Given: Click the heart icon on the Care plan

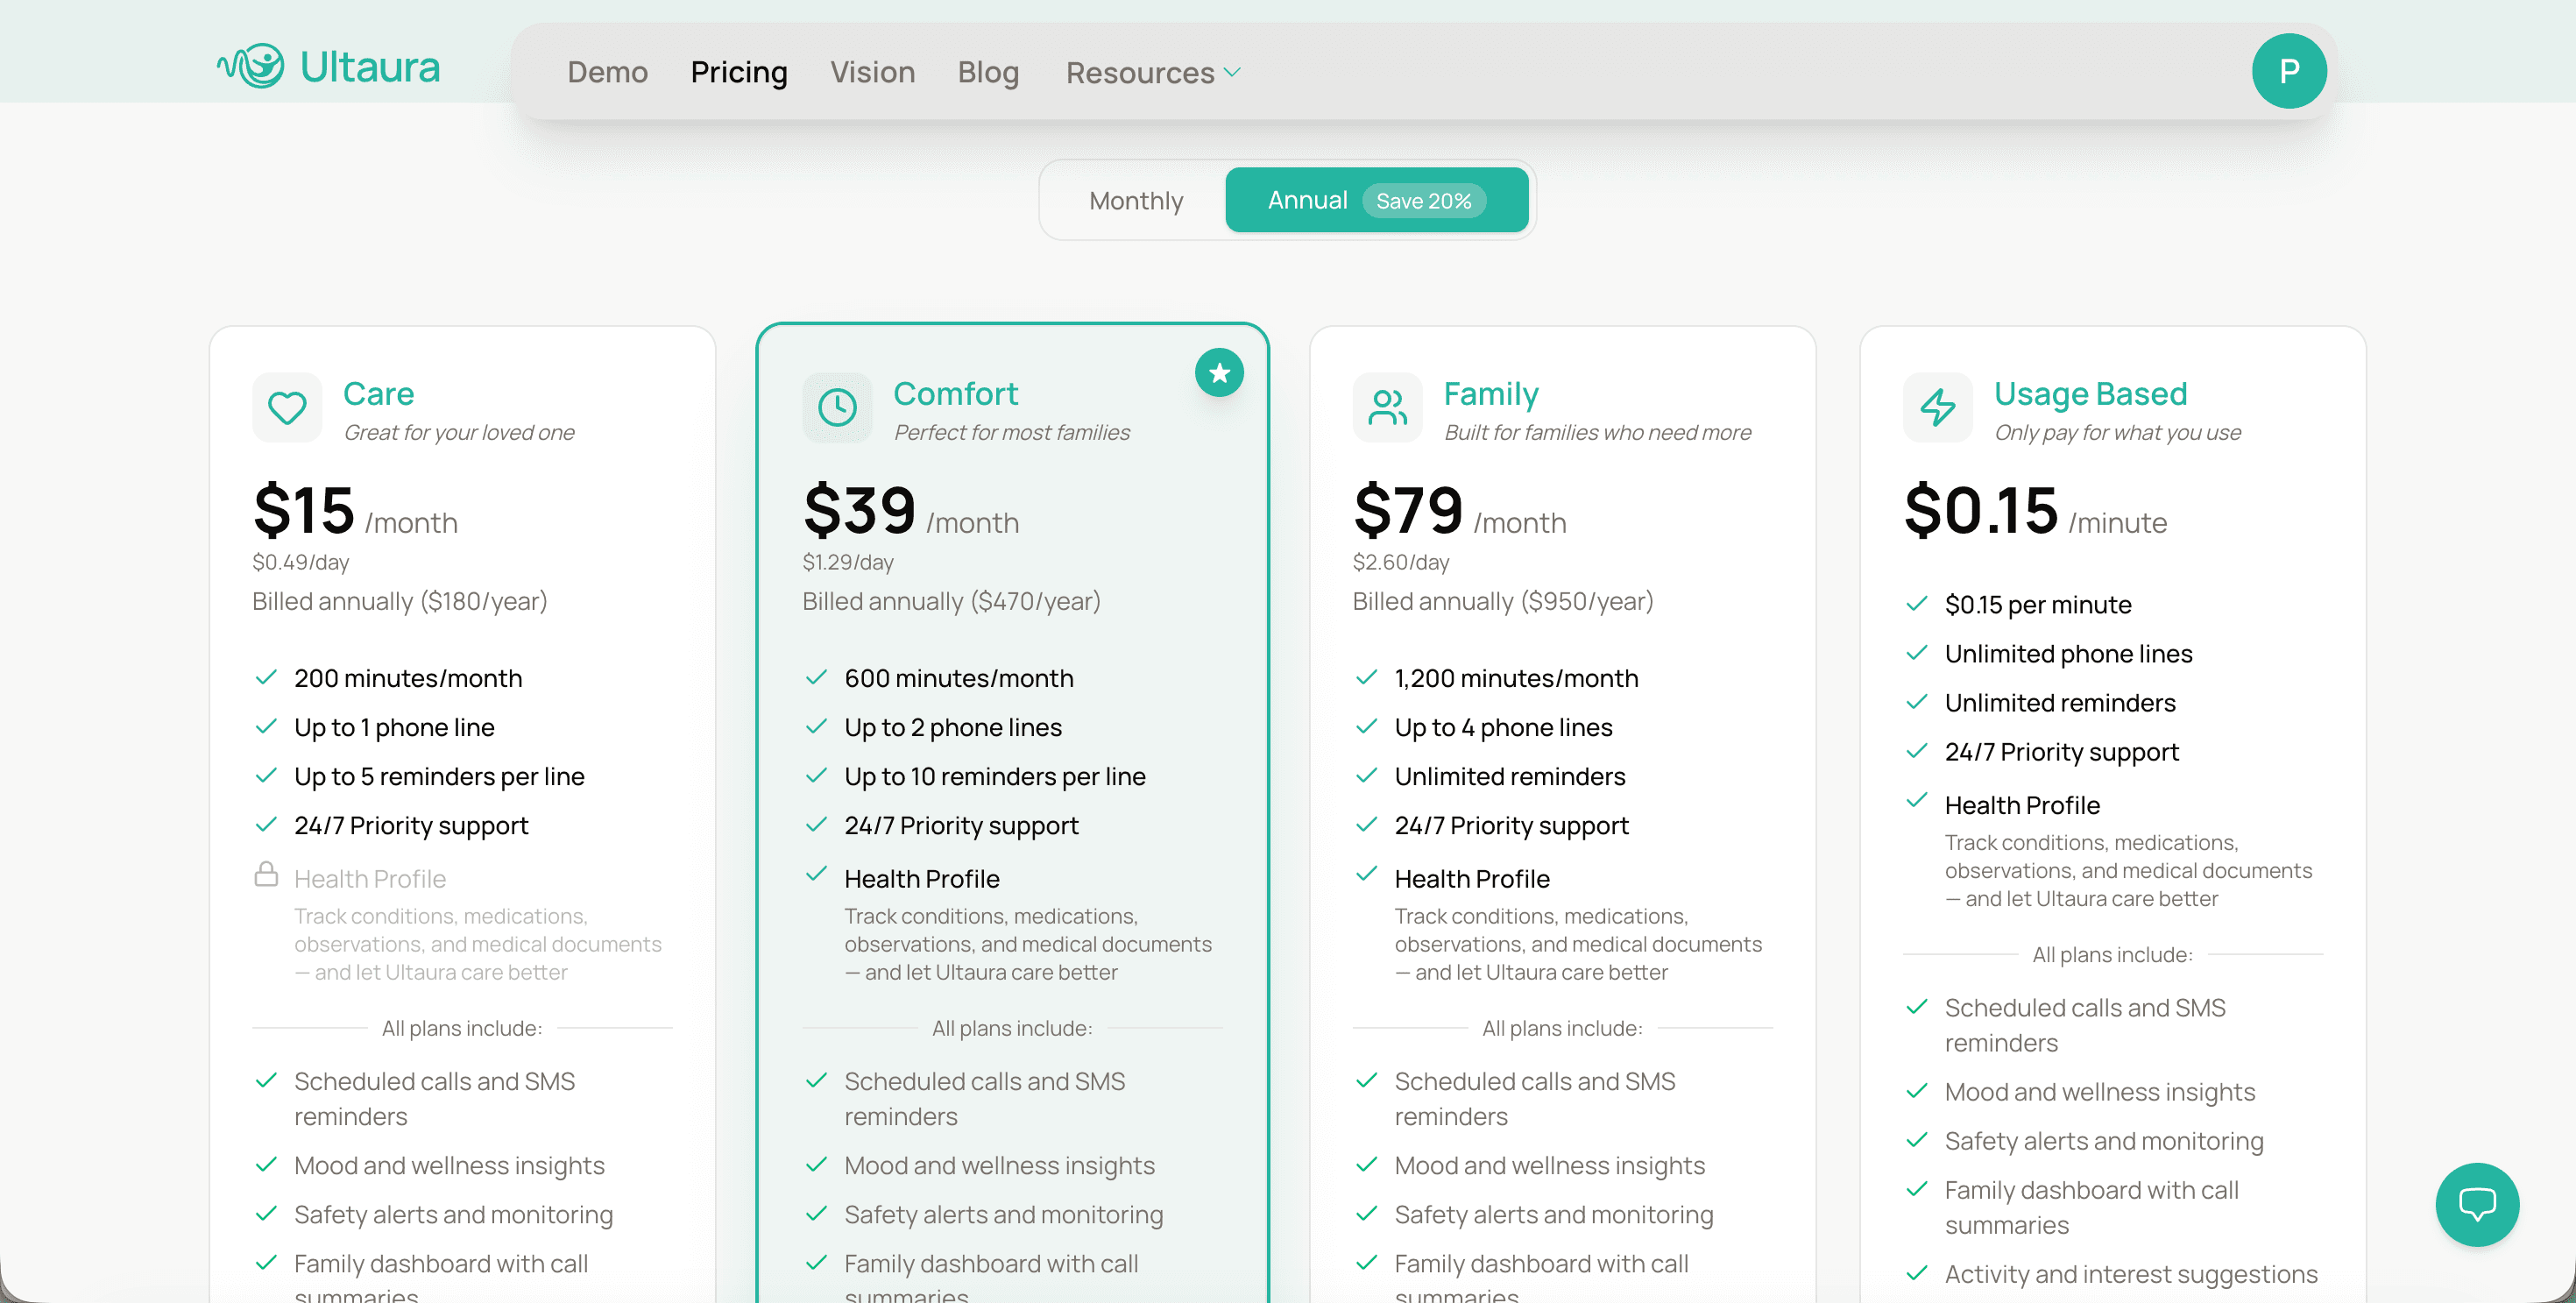Looking at the screenshot, I should pyautogui.click(x=287, y=407).
